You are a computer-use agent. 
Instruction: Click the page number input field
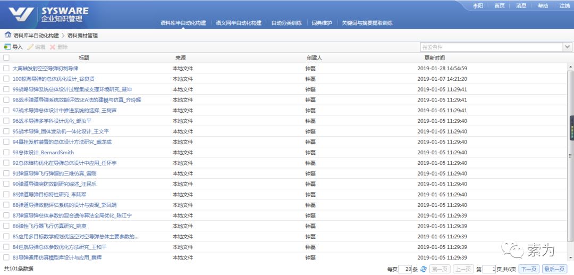coord(489,269)
